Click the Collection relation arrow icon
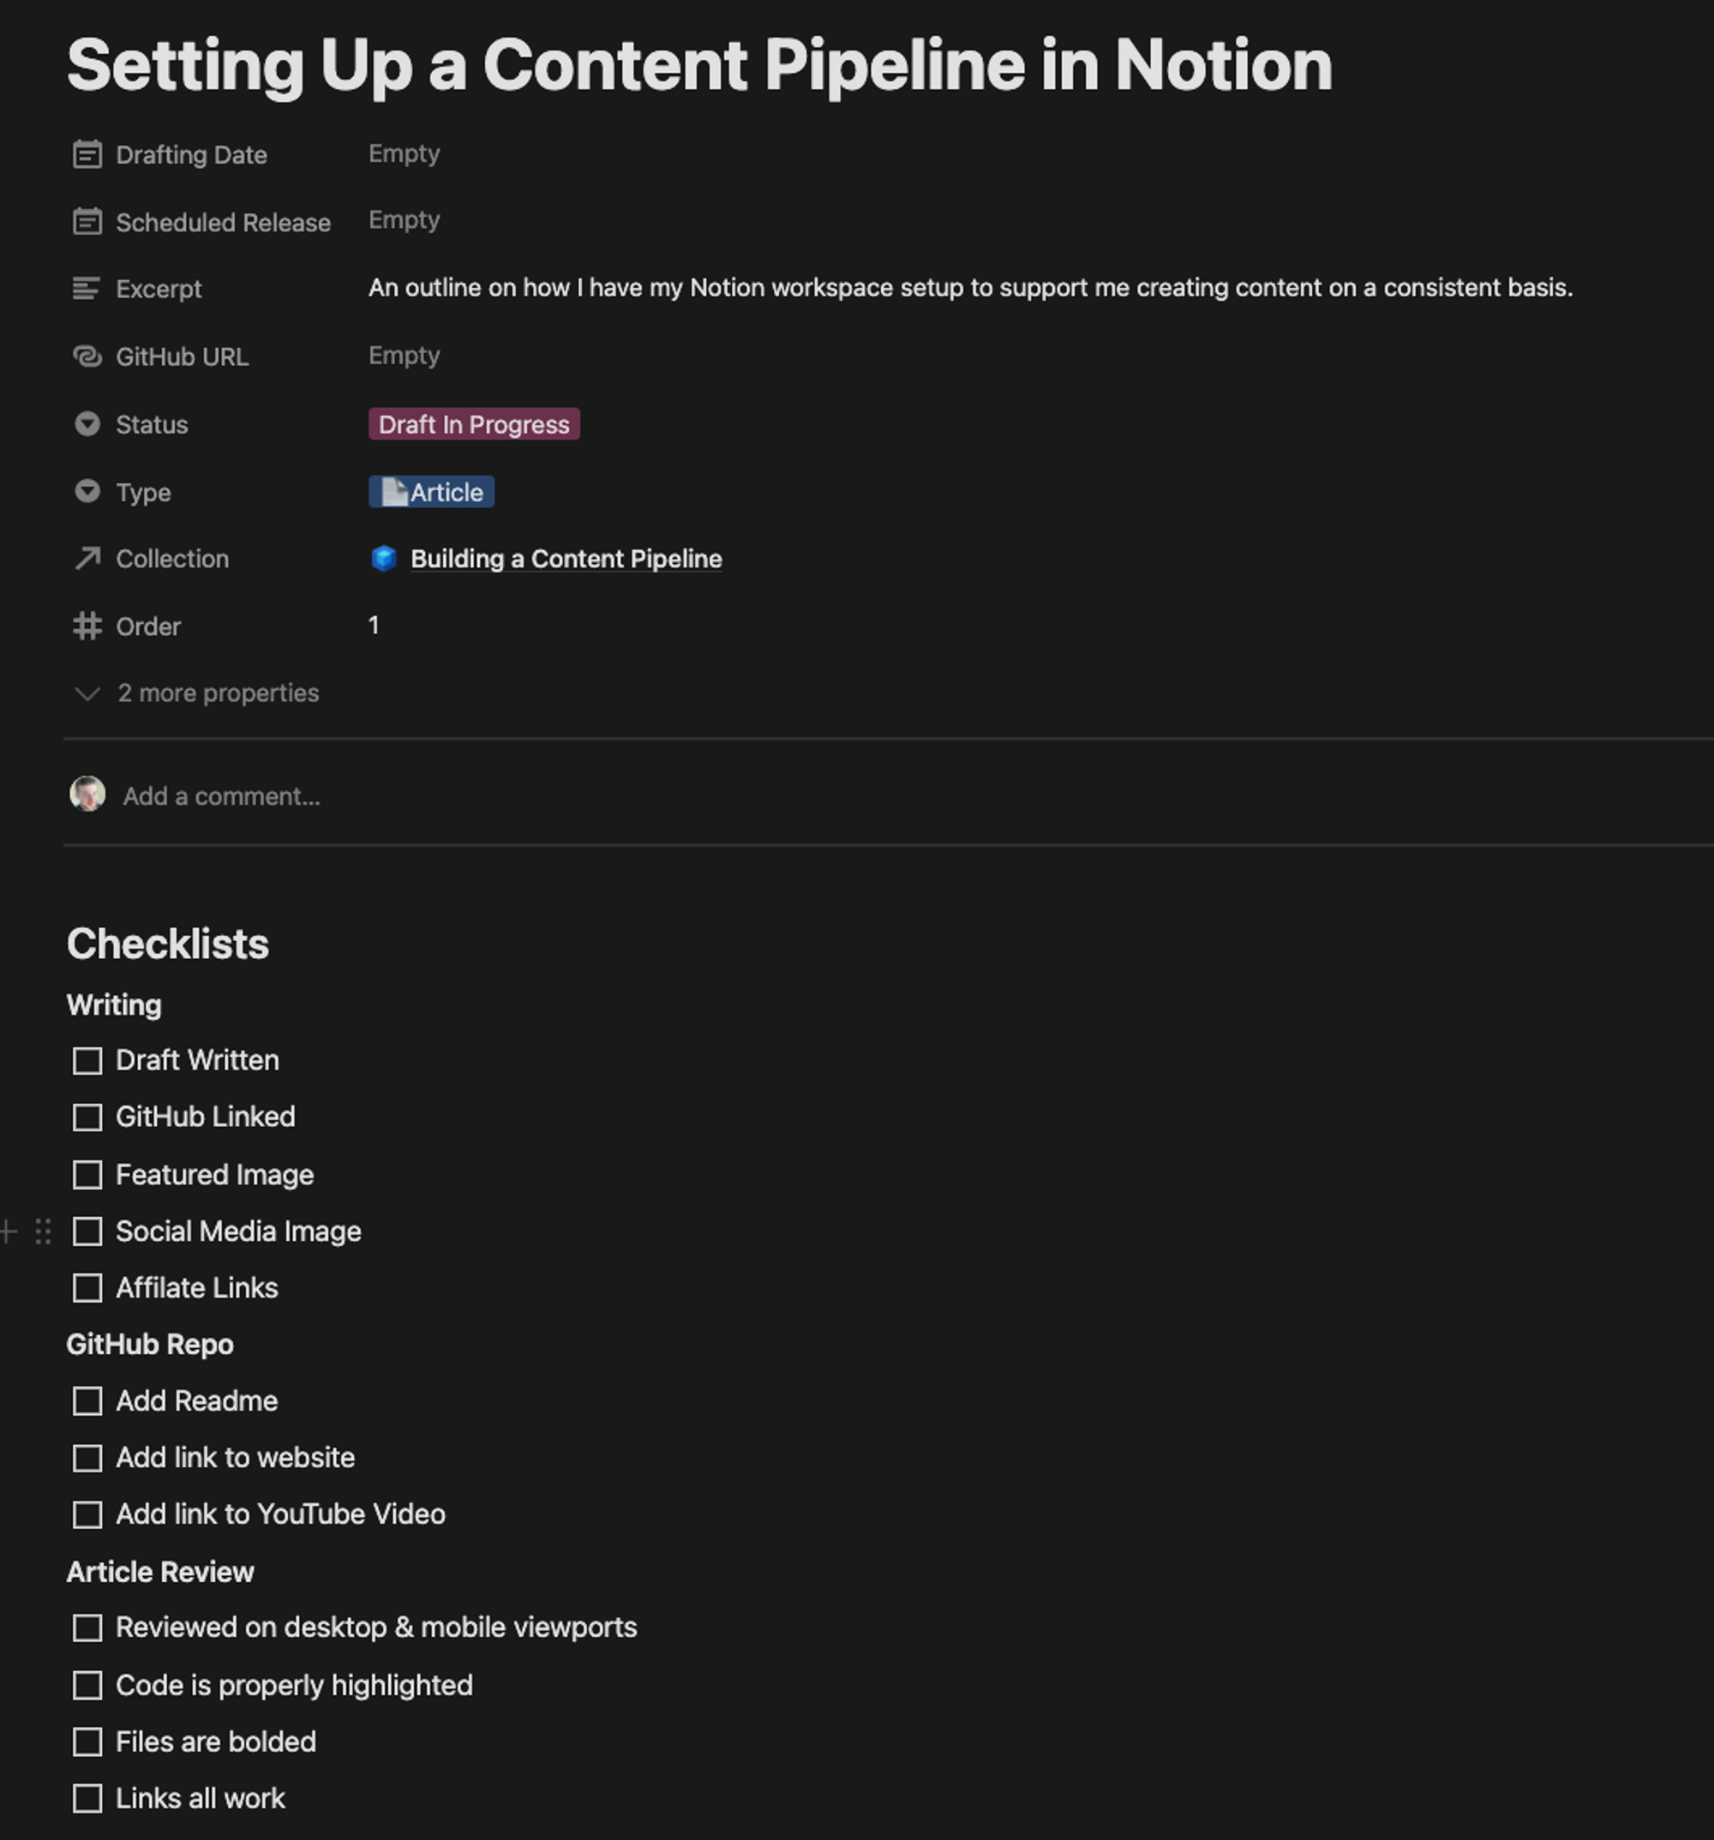 [87, 558]
